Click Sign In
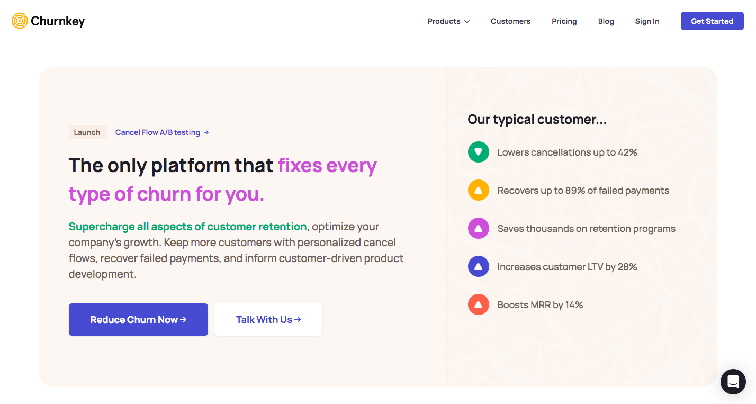Viewport: 756px width, 404px height. 647,21
